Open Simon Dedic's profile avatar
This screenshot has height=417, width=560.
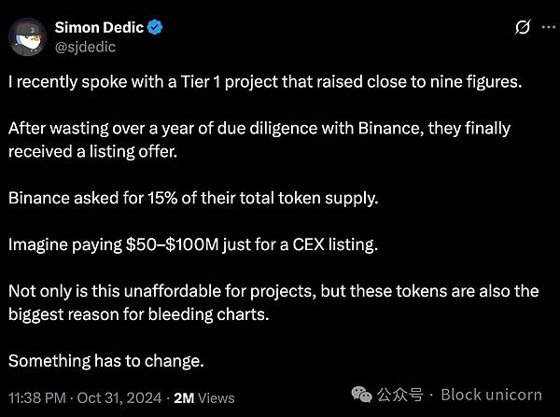30,36
